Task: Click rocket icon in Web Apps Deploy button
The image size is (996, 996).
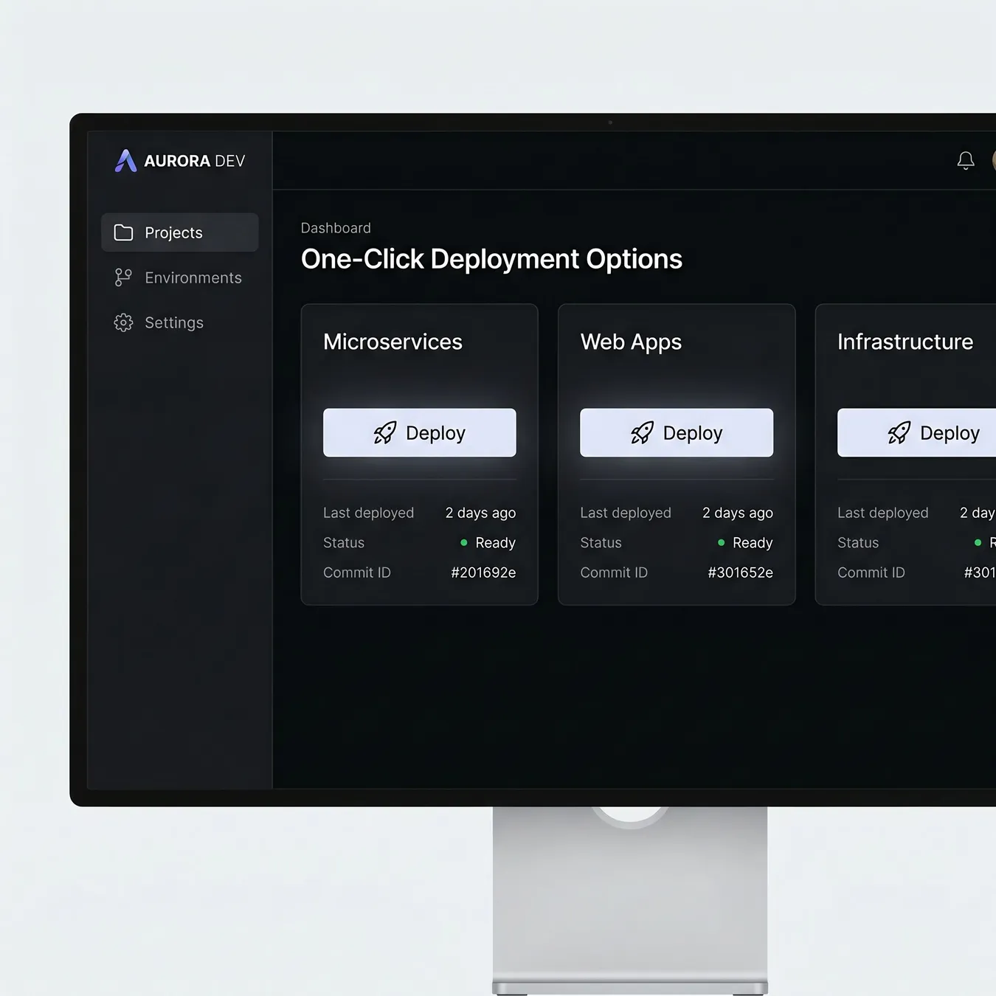Action: 642,432
